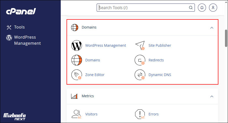Open the user account menu icon
The image size is (228, 123).
[213, 8]
